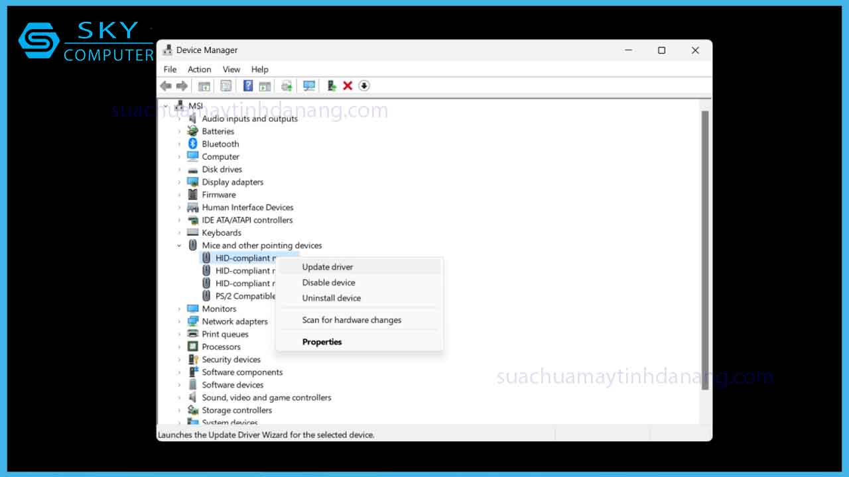This screenshot has height=477, width=849.
Task: Click the vertical scrollbar of device list
Action: (705, 252)
